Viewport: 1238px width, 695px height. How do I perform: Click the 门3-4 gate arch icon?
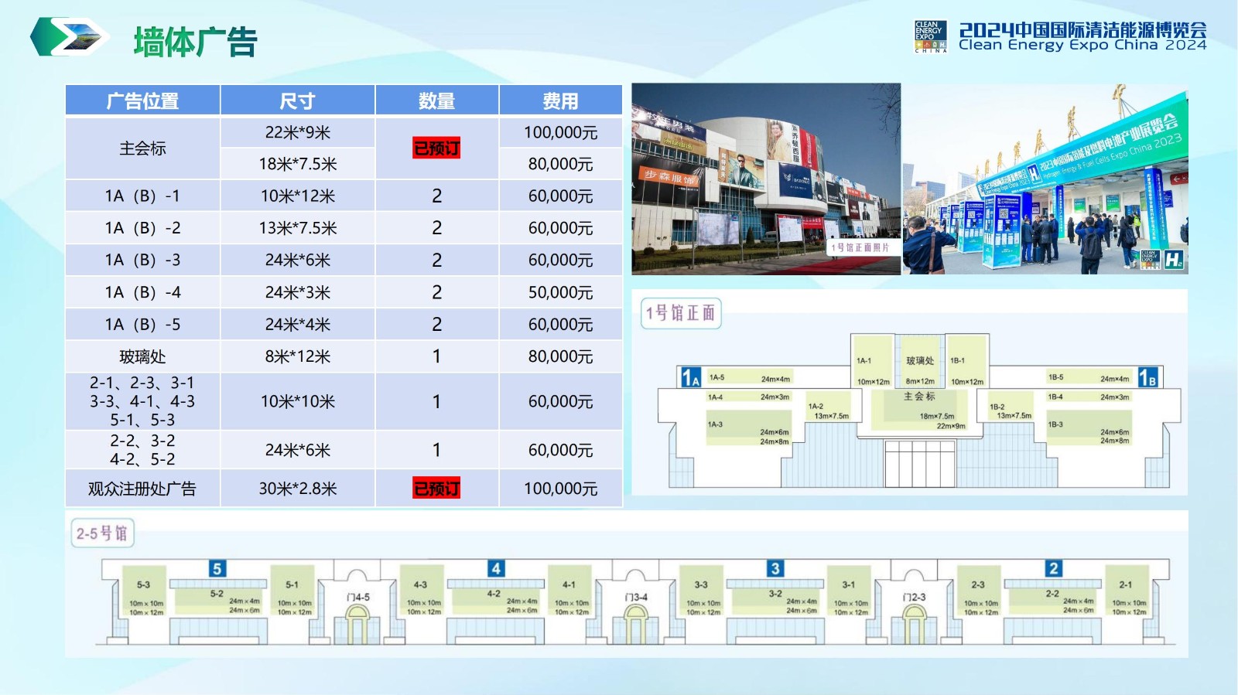tap(635, 623)
